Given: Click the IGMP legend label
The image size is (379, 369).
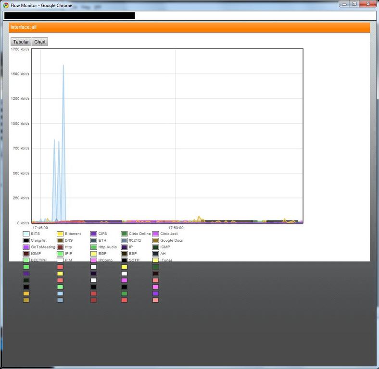Looking at the screenshot, I should [36, 254].
